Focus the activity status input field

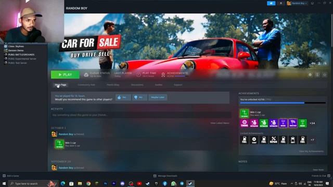tap(141, 115)
